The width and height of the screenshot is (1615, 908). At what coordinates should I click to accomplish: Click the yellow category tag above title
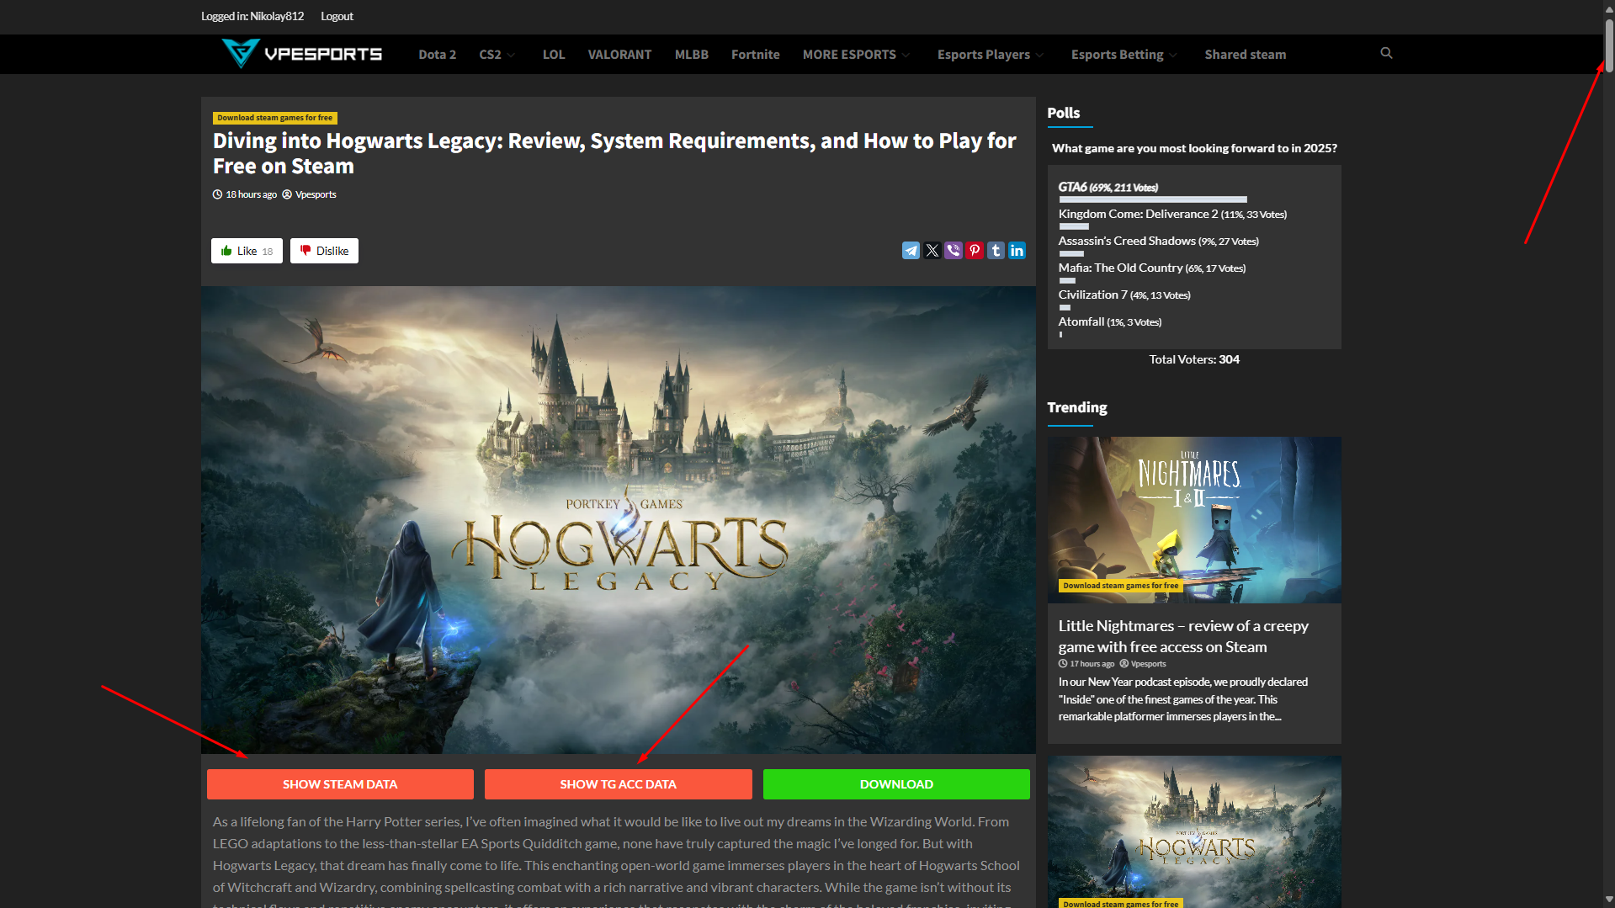[275, 118]
